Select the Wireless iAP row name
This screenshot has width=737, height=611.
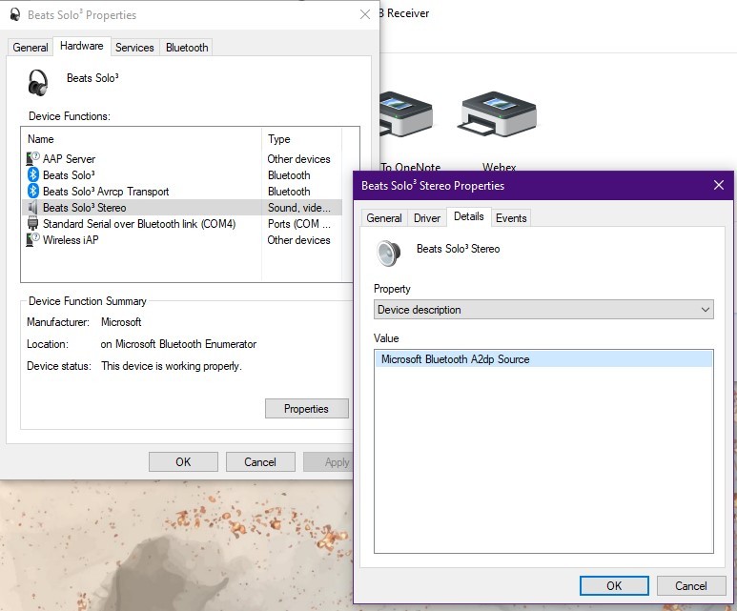tap(71, 239)
